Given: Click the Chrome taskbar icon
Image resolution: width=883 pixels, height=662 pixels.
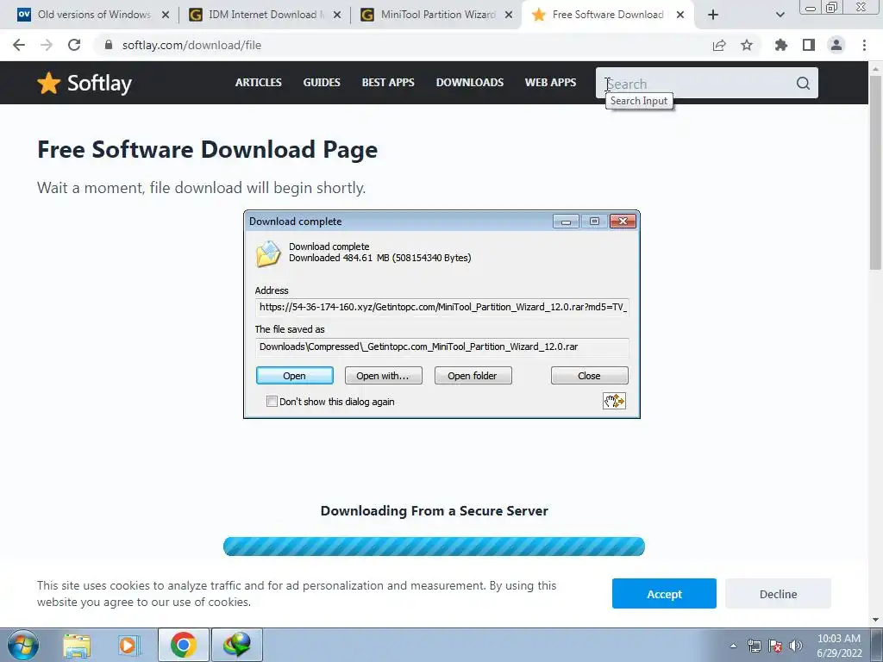Looking at the screenshot, I should [184, 645].
